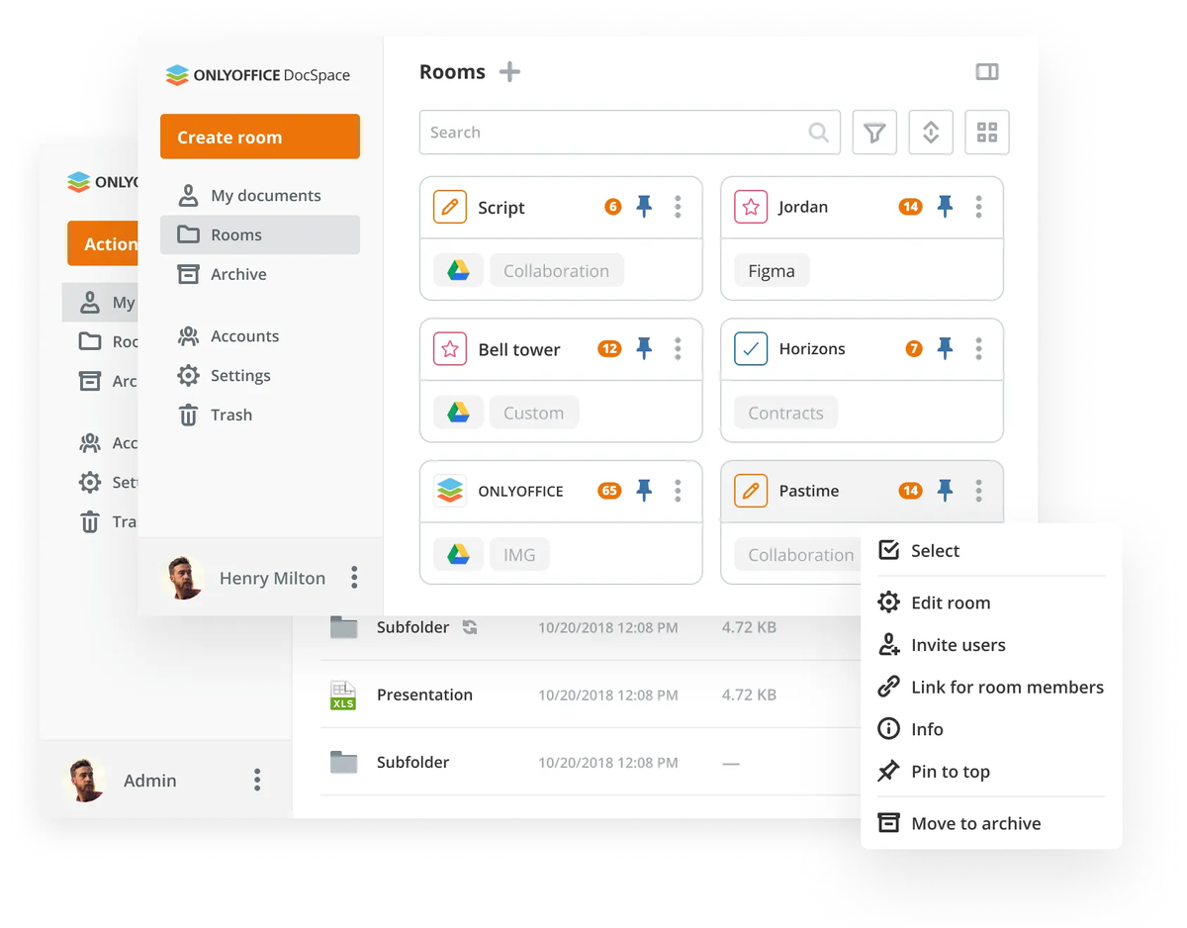Open Bell tower's more options menu

[x=678, y=348]
